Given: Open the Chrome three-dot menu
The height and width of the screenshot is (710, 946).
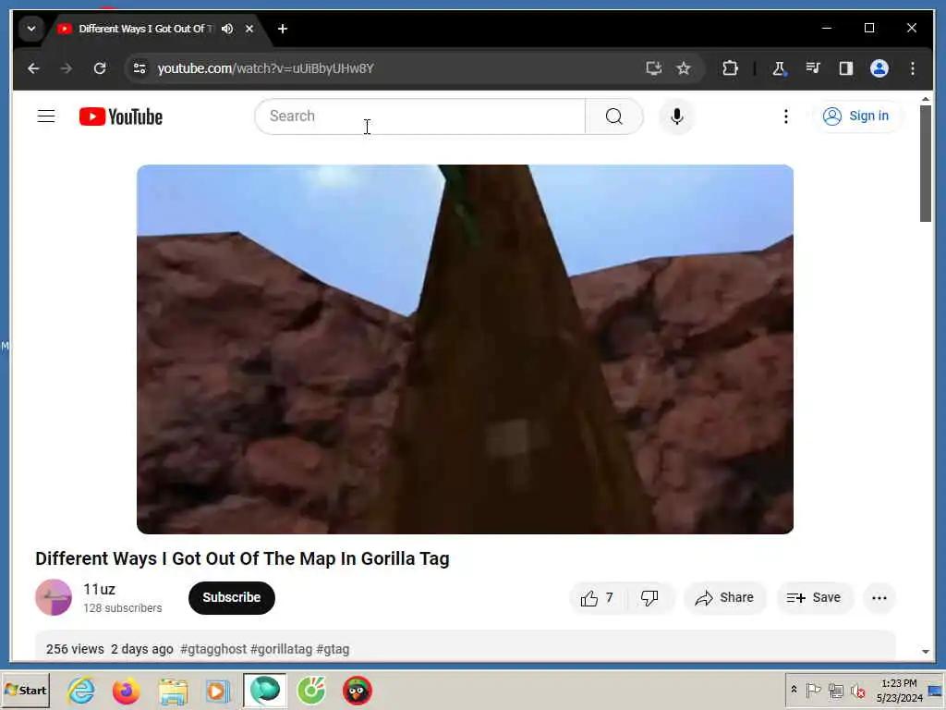Looking at the screenshot, I should (x=912, y=68).
